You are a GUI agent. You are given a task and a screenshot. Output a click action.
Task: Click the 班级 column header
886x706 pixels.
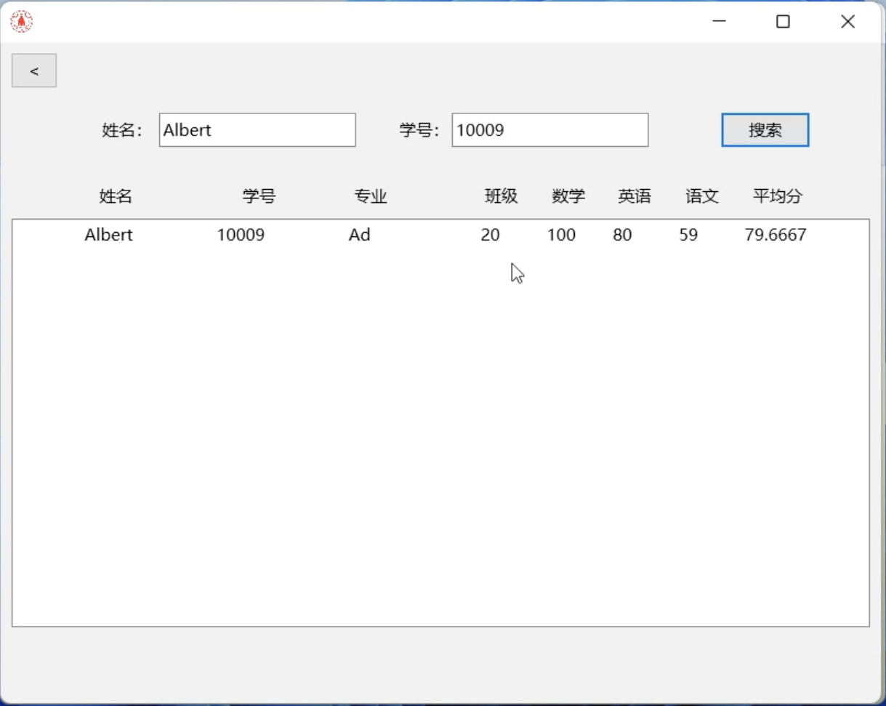click(502, 196)
